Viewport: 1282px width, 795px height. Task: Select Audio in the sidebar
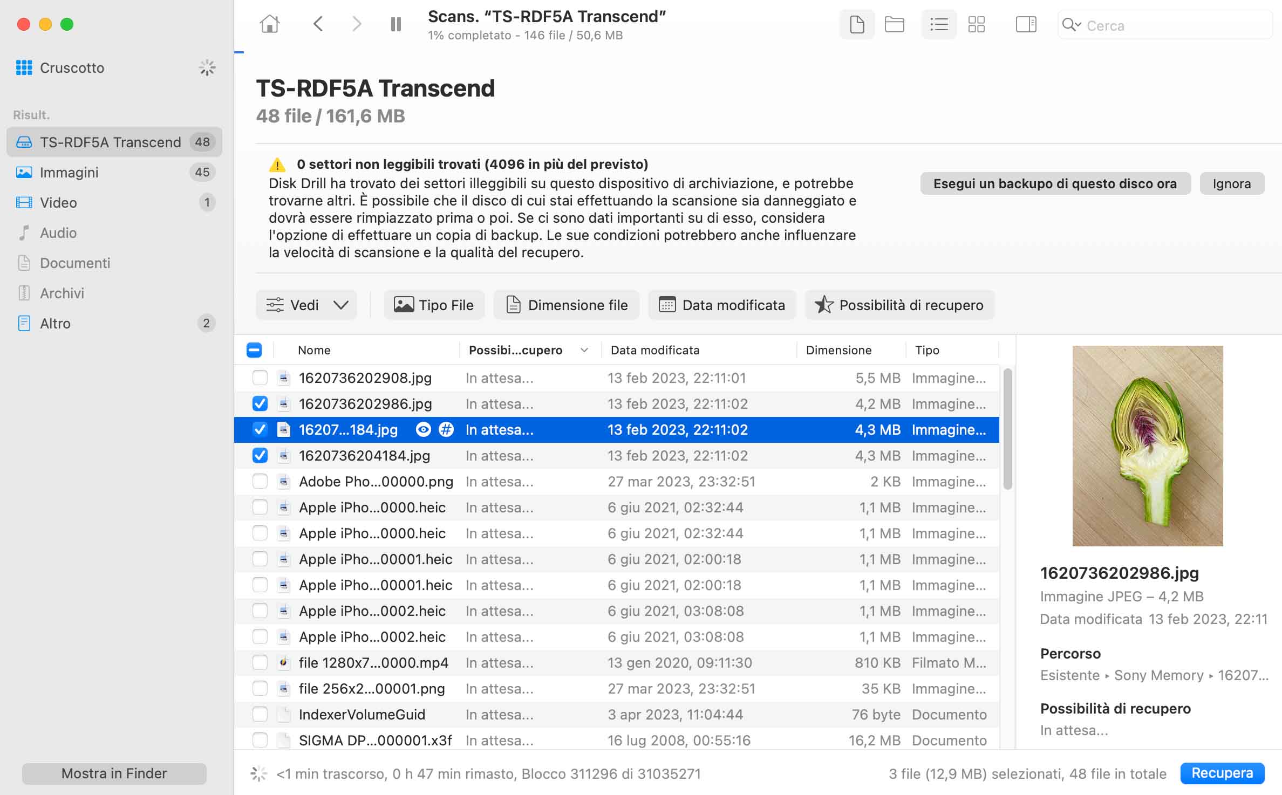[58, 232]
